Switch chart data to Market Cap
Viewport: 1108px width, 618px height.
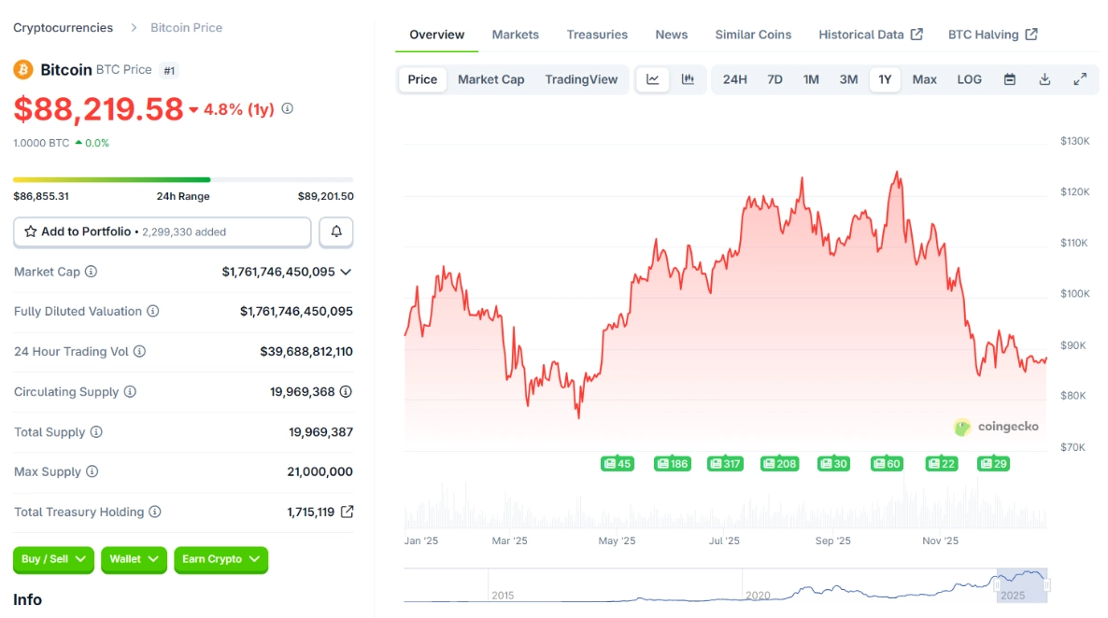pyautogui.click(x=490, y=79)
